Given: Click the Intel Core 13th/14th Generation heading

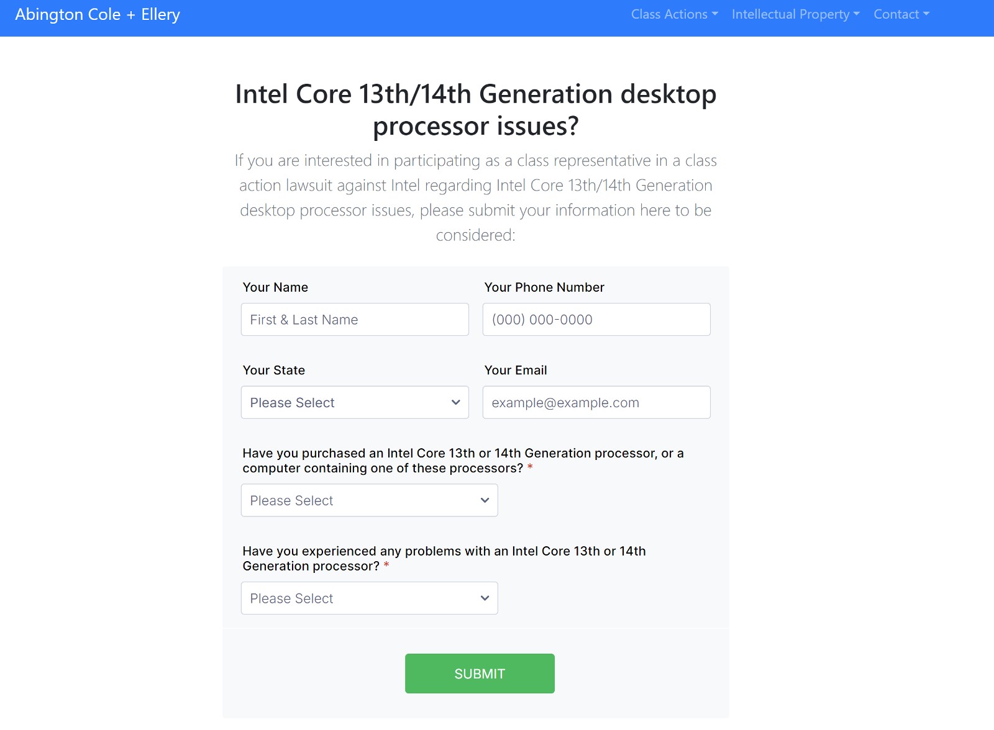Looking at the screenshot, I should (476, 110).
